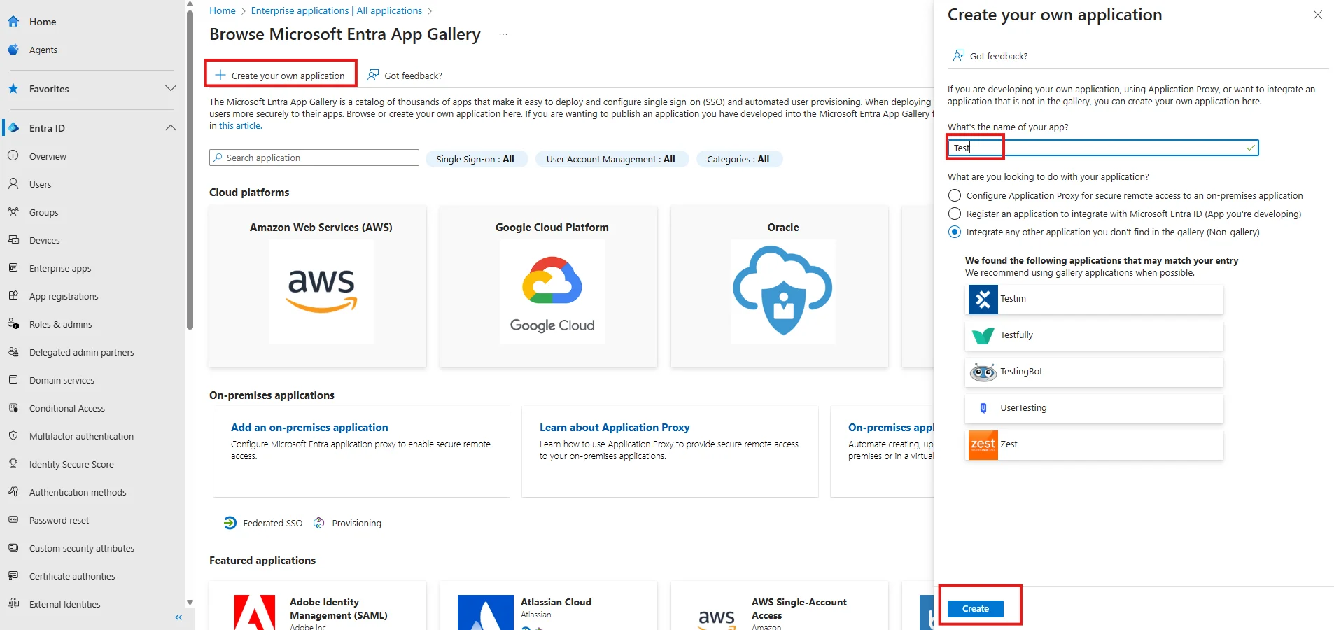Click the Search application input field
The height and width of the screenshot is (630, 1334).
point(313,157)
